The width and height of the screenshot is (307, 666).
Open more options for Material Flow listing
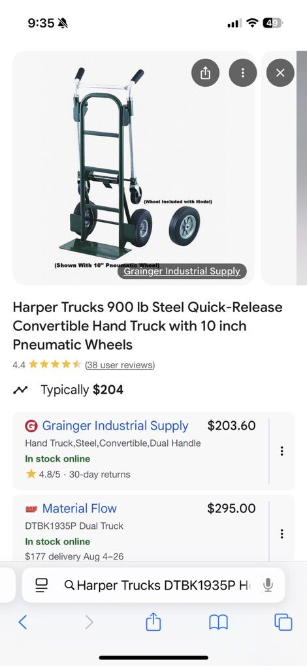pos(282,534)
